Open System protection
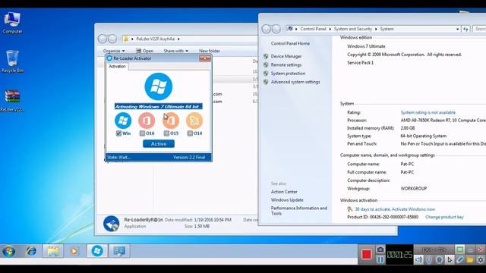The image size is (486, 273). (288, 74)
